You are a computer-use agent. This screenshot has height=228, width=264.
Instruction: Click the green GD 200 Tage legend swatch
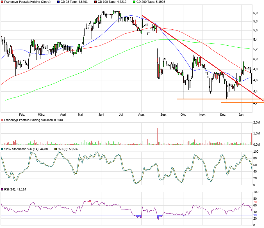click(x=134, y=2)
